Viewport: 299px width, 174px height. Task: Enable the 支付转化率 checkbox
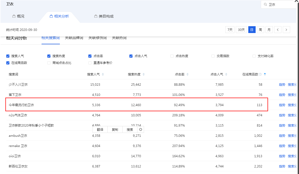(x=254, y=56)
